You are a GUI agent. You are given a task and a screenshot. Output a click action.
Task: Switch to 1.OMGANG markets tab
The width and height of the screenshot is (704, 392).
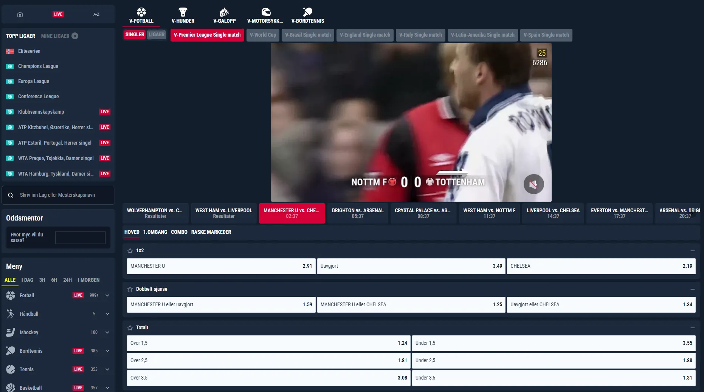click(155, 232)
